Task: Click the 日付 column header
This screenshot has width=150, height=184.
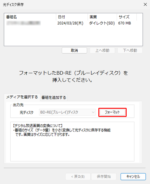Action: (x=72, y=17)
